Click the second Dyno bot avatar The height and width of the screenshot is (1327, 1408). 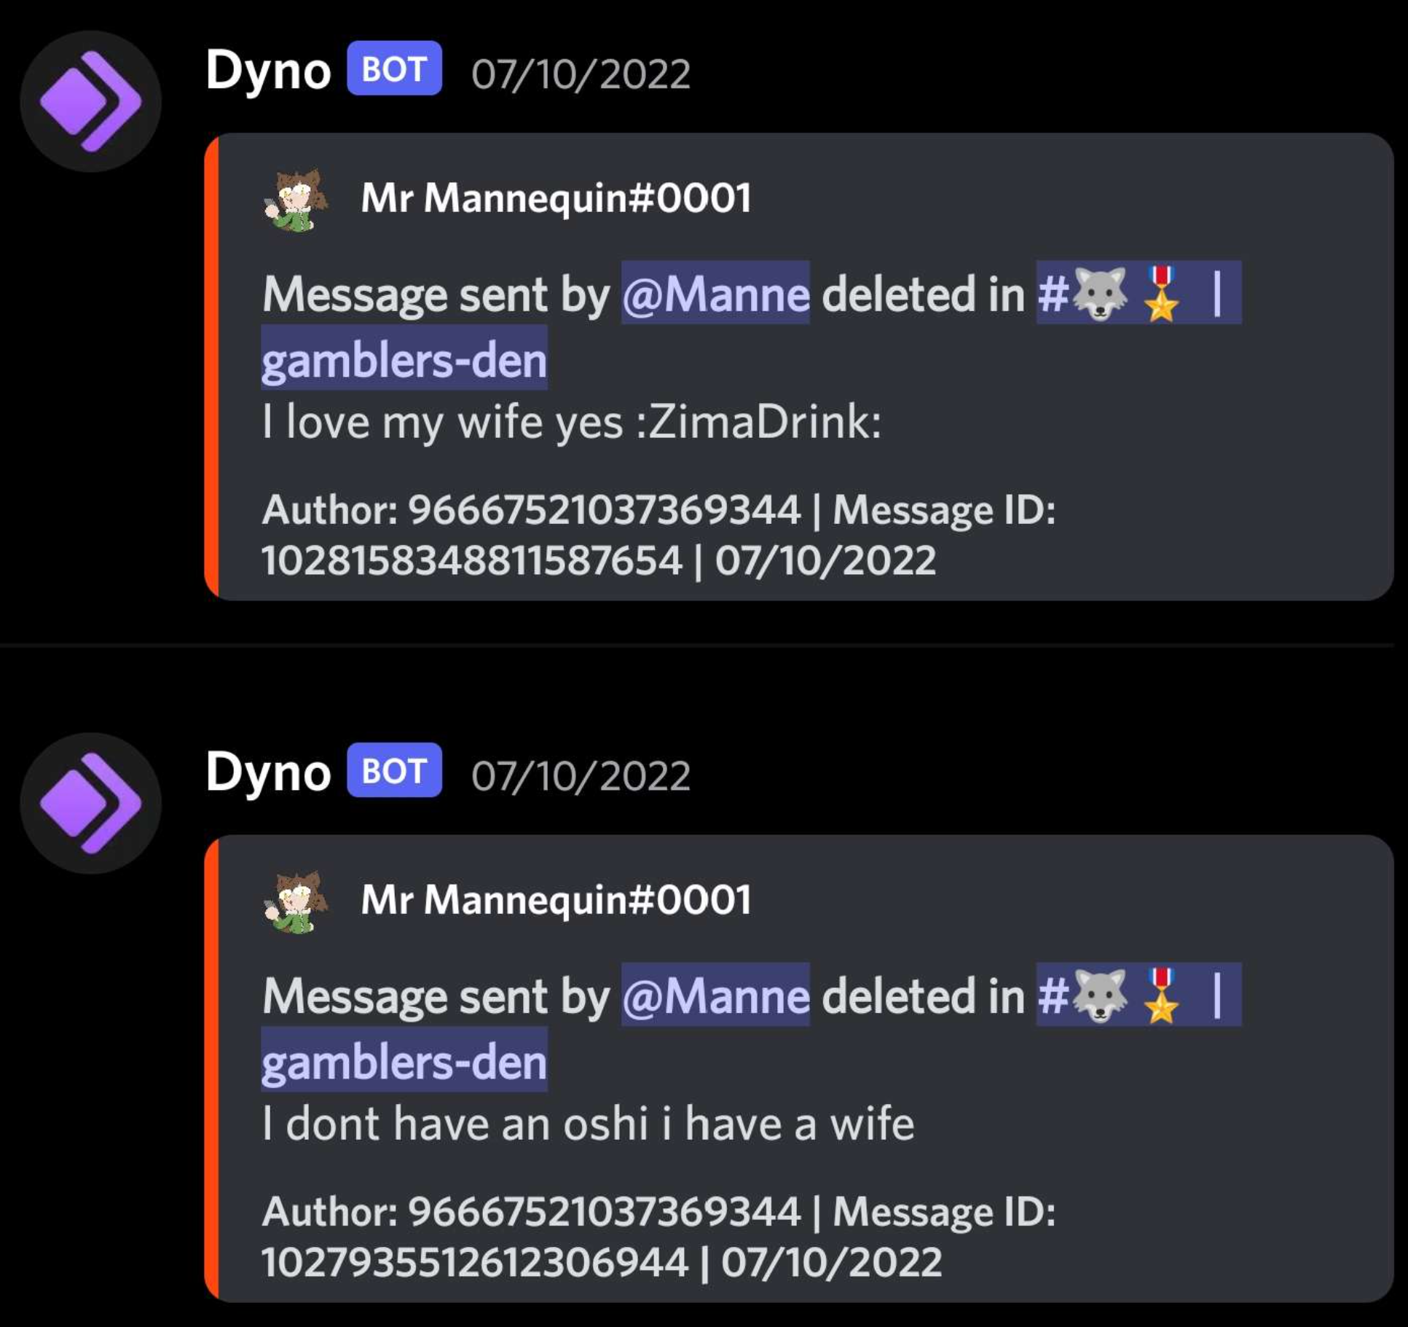(91, 803)
